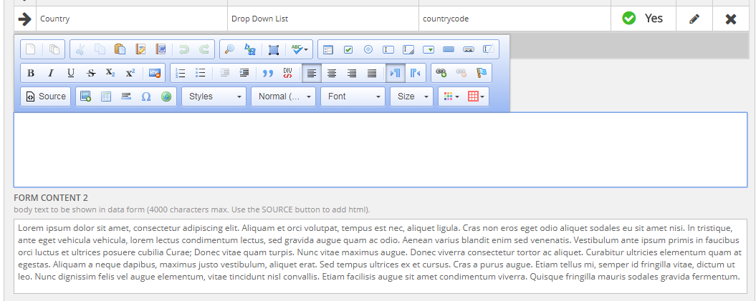Click the Block Quote icon

tap(267, 73)
